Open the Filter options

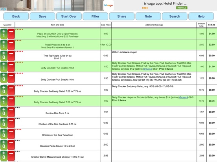click(96, 16)
